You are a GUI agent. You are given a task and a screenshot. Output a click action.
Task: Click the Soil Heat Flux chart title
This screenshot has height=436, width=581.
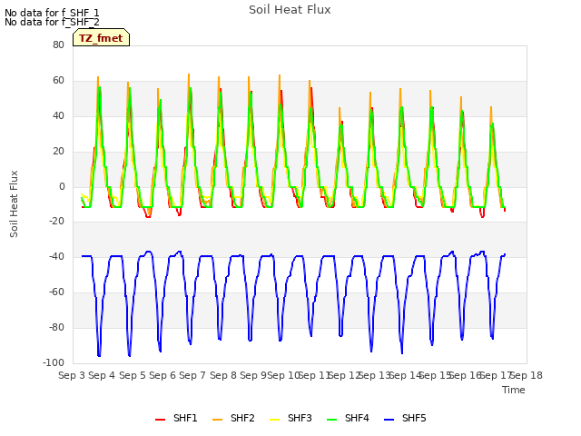(x=290, y=10)
